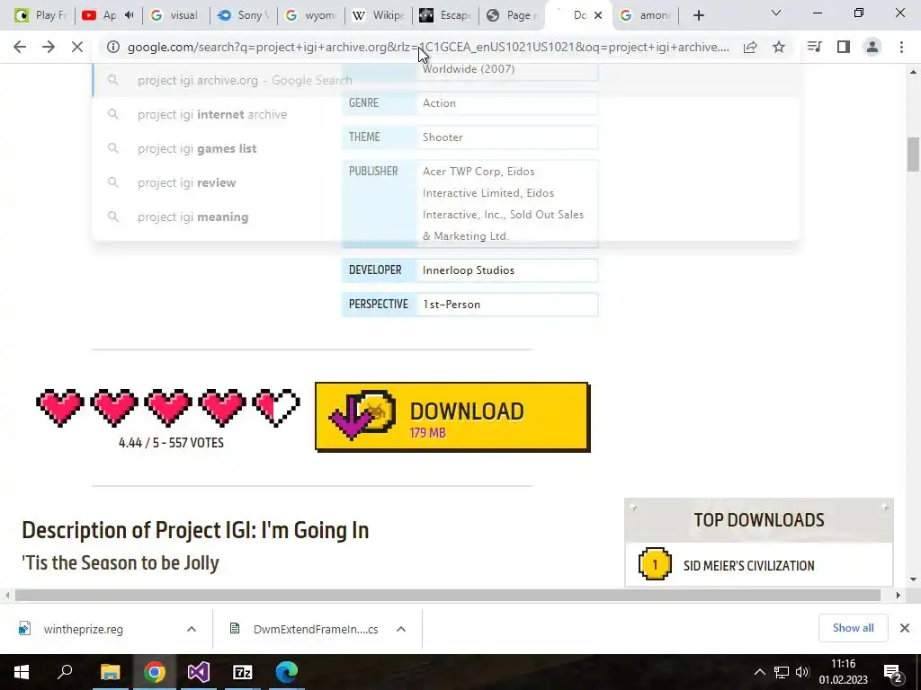Bookmark this page with the star icon
Image resolution: width=921 pixels, height=690 pixels.
tap(779, 47)
